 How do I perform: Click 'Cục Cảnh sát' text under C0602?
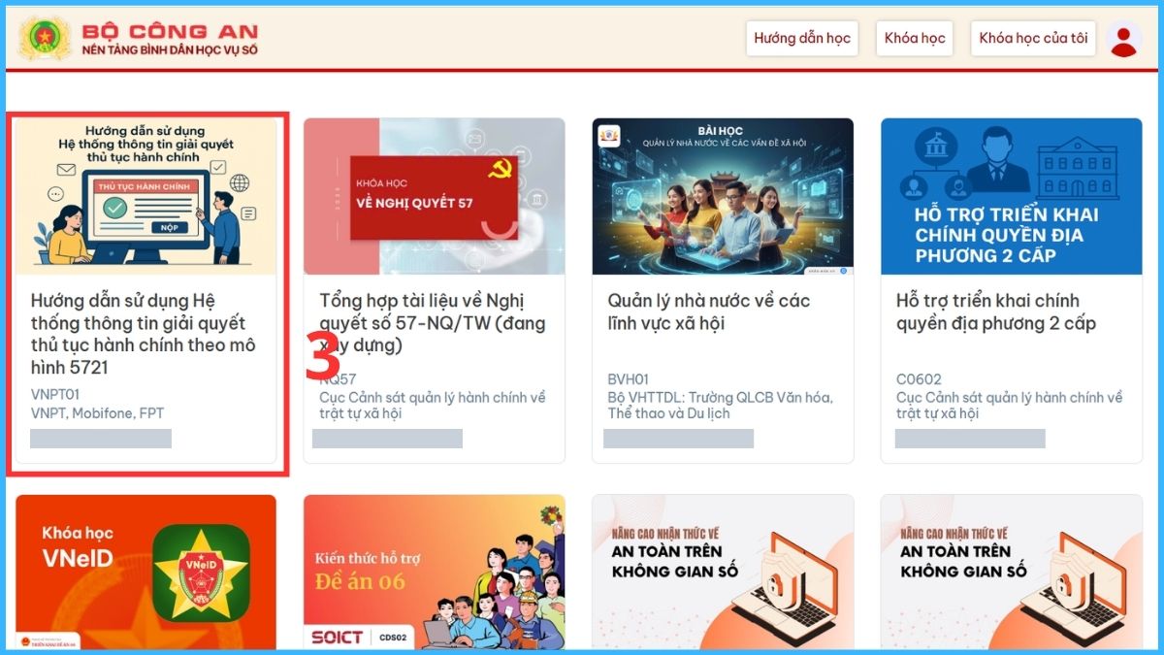1010,406
